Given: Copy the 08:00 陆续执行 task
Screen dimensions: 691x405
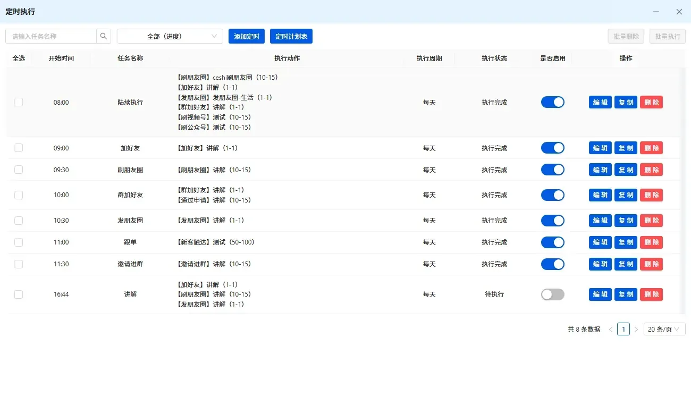Looking at the screenshot, I should click(x=626, y=102).
